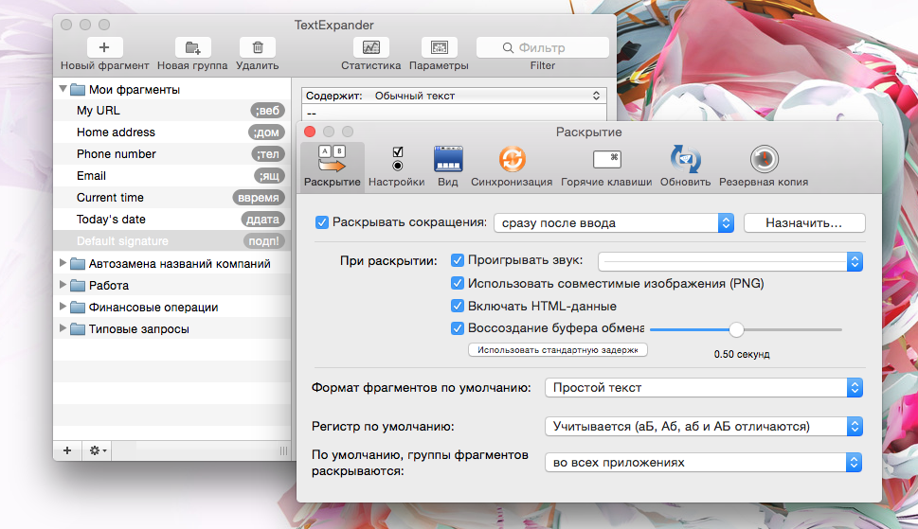
Task: Open the Синхронизация preferences pane
Action: coord(511,159)
